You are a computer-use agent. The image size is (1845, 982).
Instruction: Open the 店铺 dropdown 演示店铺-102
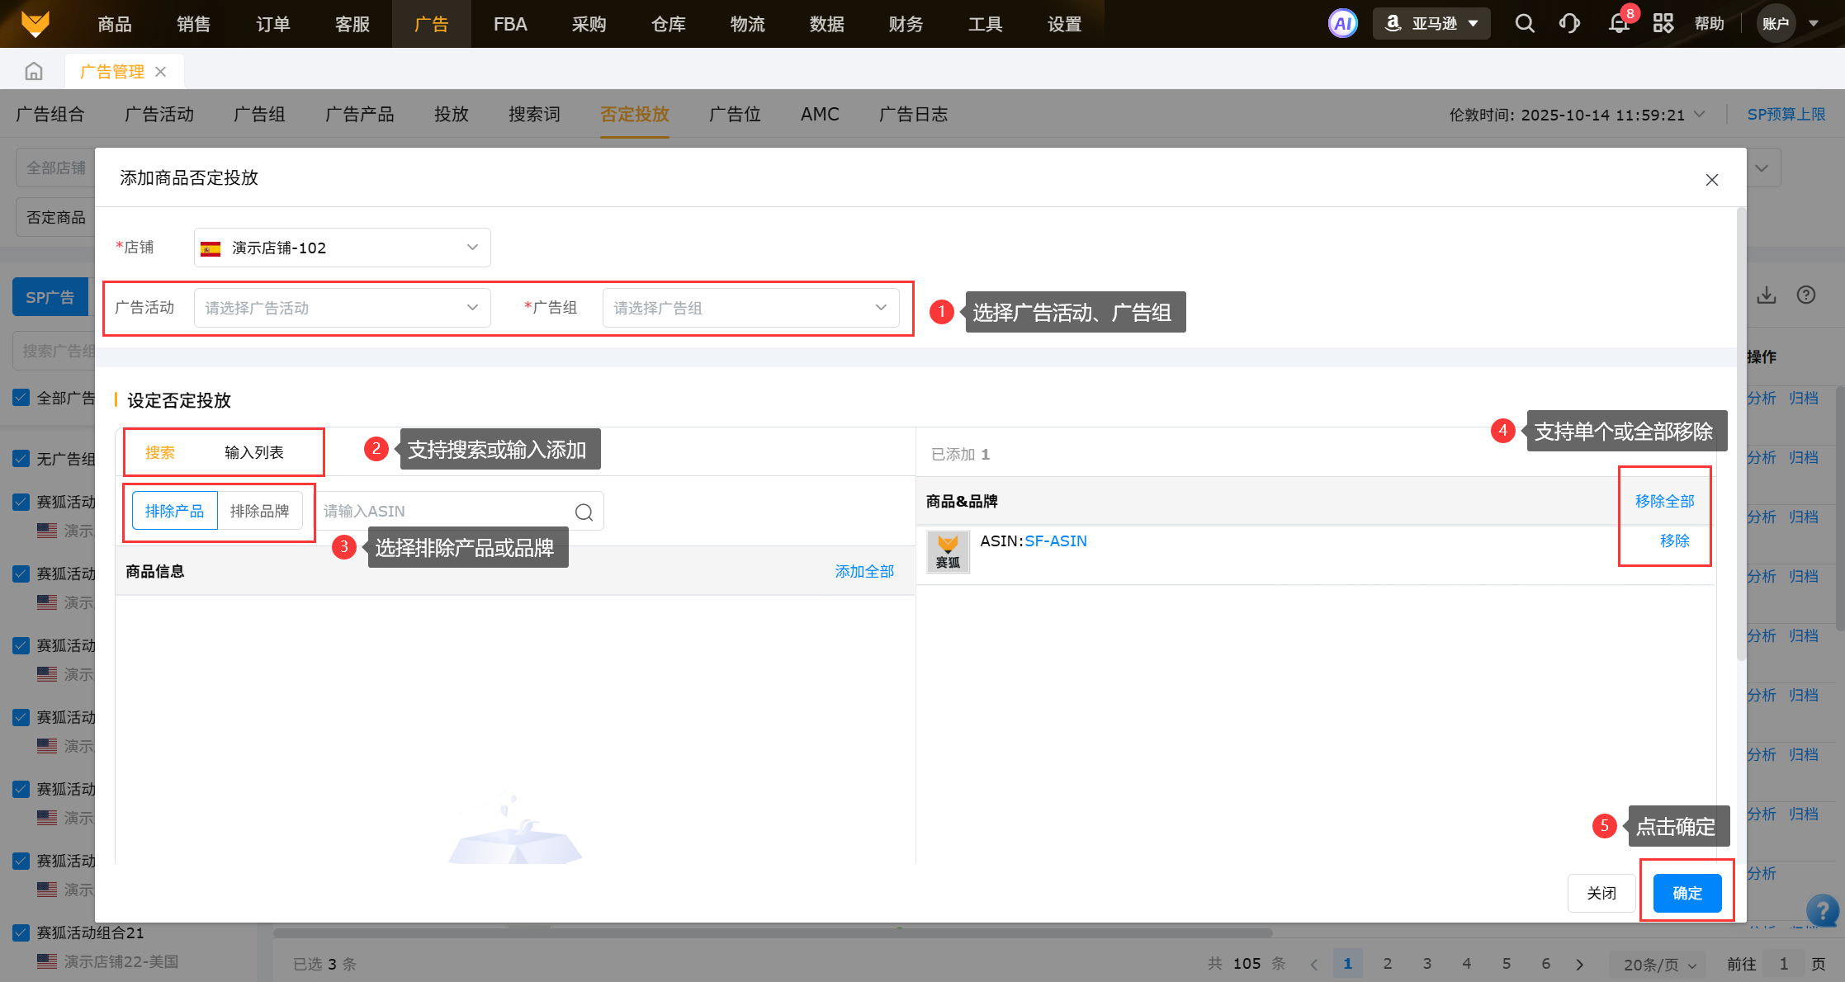pyautogui.click(x=342, y=248)
